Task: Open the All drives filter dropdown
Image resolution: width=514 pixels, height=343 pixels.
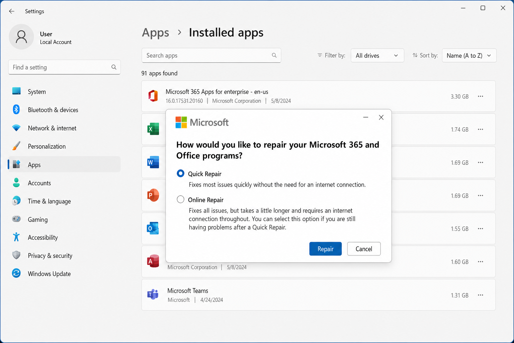Action: 377,56
